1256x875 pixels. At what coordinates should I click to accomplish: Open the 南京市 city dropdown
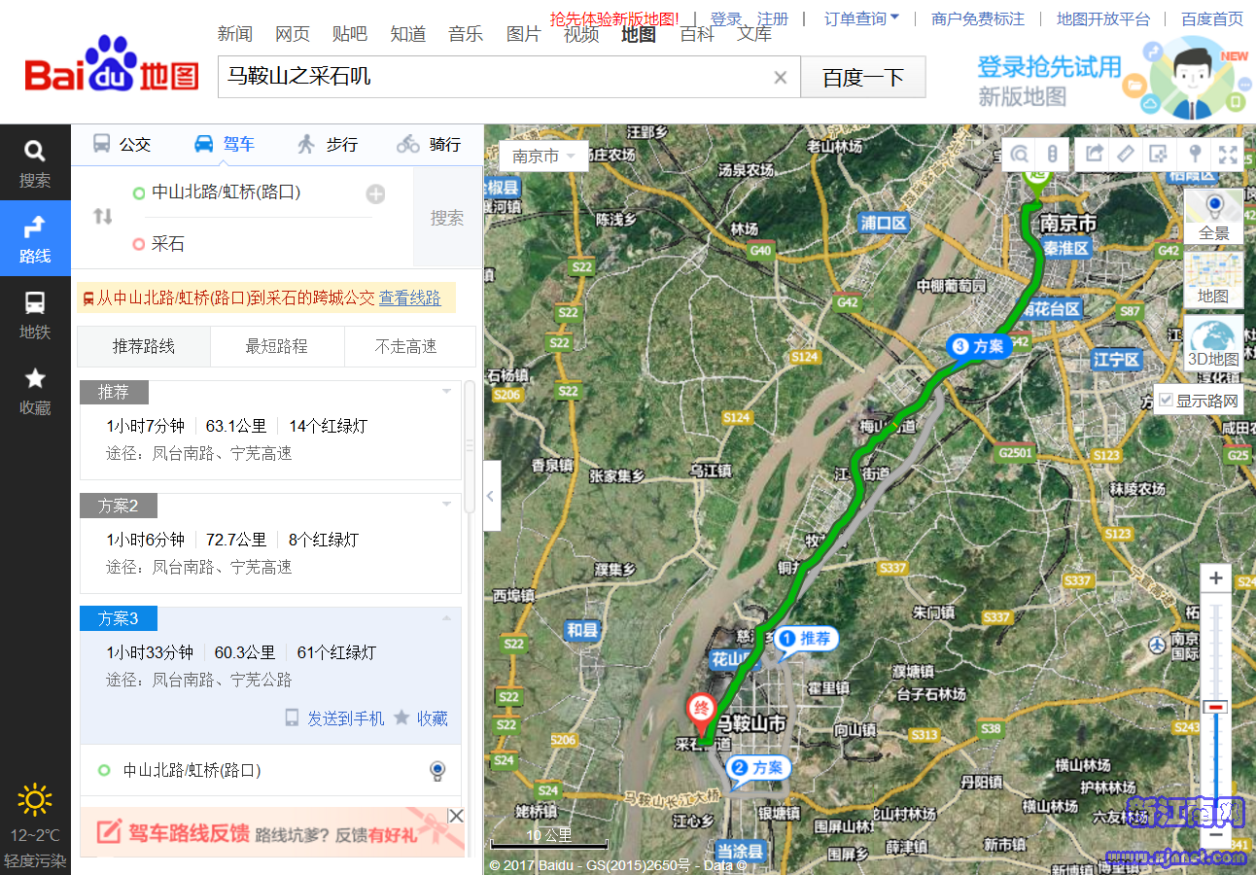point(544,157)
